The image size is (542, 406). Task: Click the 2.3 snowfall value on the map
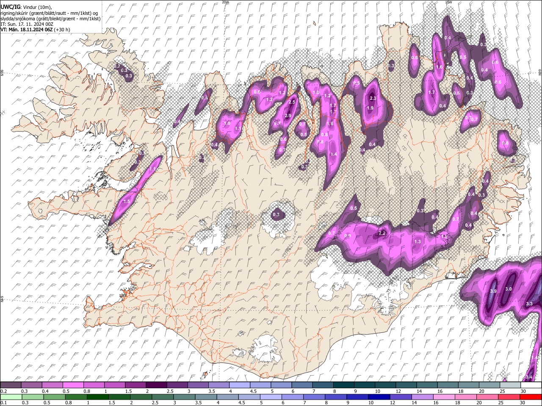(x=373, y=98)
